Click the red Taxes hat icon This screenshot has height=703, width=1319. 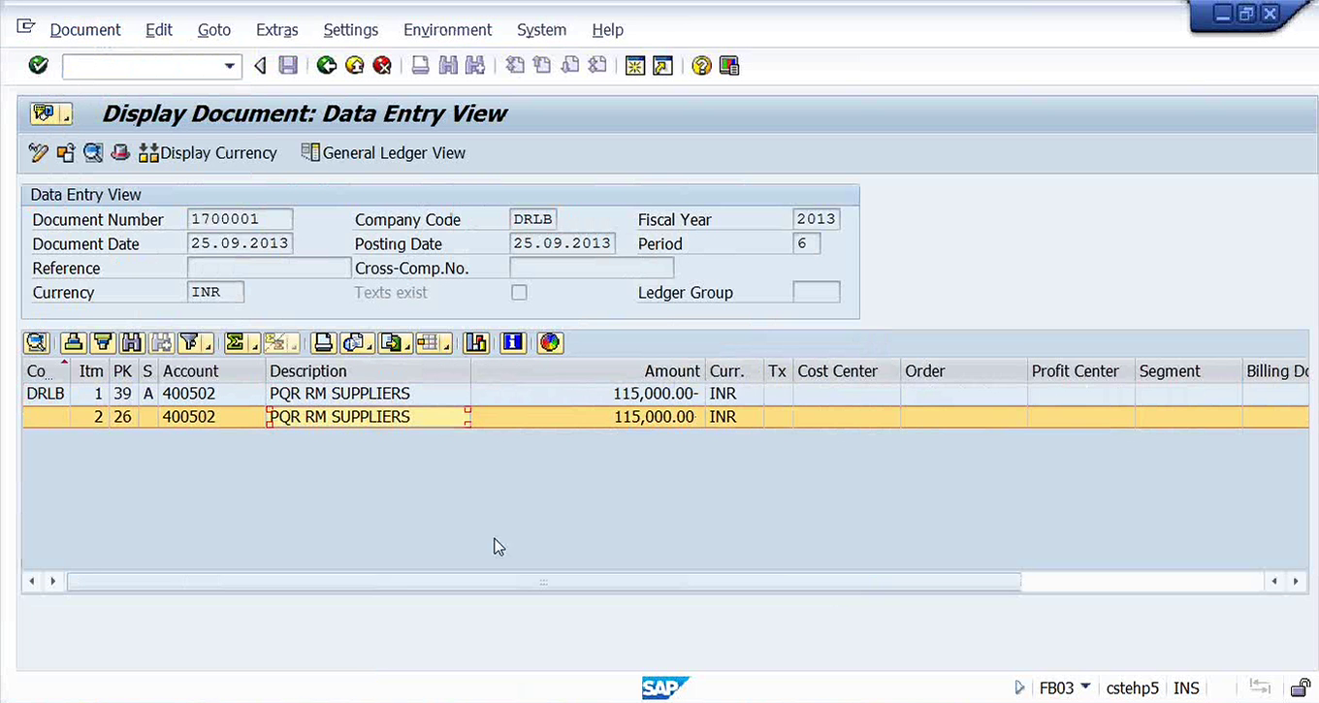pos(119,152)
